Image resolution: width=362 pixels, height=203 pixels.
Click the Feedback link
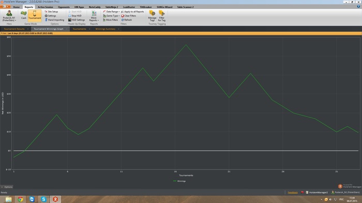(x=293, y=192)
